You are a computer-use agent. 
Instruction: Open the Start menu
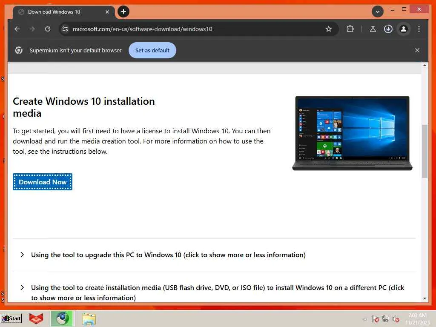(x=11, y=318)
